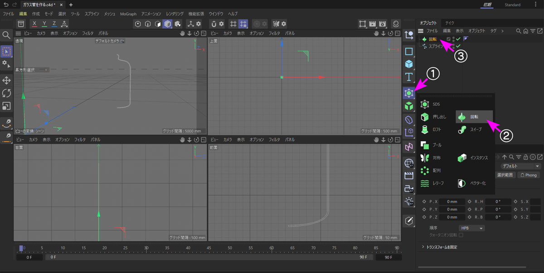Viewport: 544px width, 273px height.
Task: Toggle X axis lock in top toolbar
Action: pyautogui.click(x=34, y=24)
